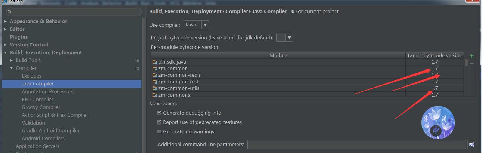Open the Use compiler Javac dropdown
This screenshot has width=482, height=153.
(x=196, y=25)
